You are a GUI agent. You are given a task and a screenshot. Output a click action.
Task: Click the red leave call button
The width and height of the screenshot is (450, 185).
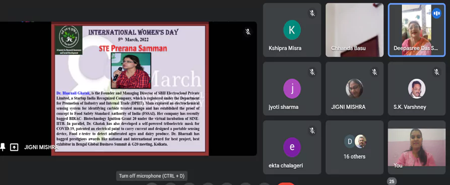pos(286,184)
